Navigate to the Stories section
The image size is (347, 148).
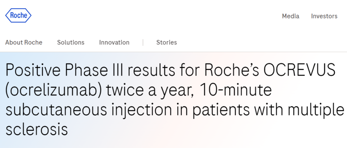[x=166, y=42]
